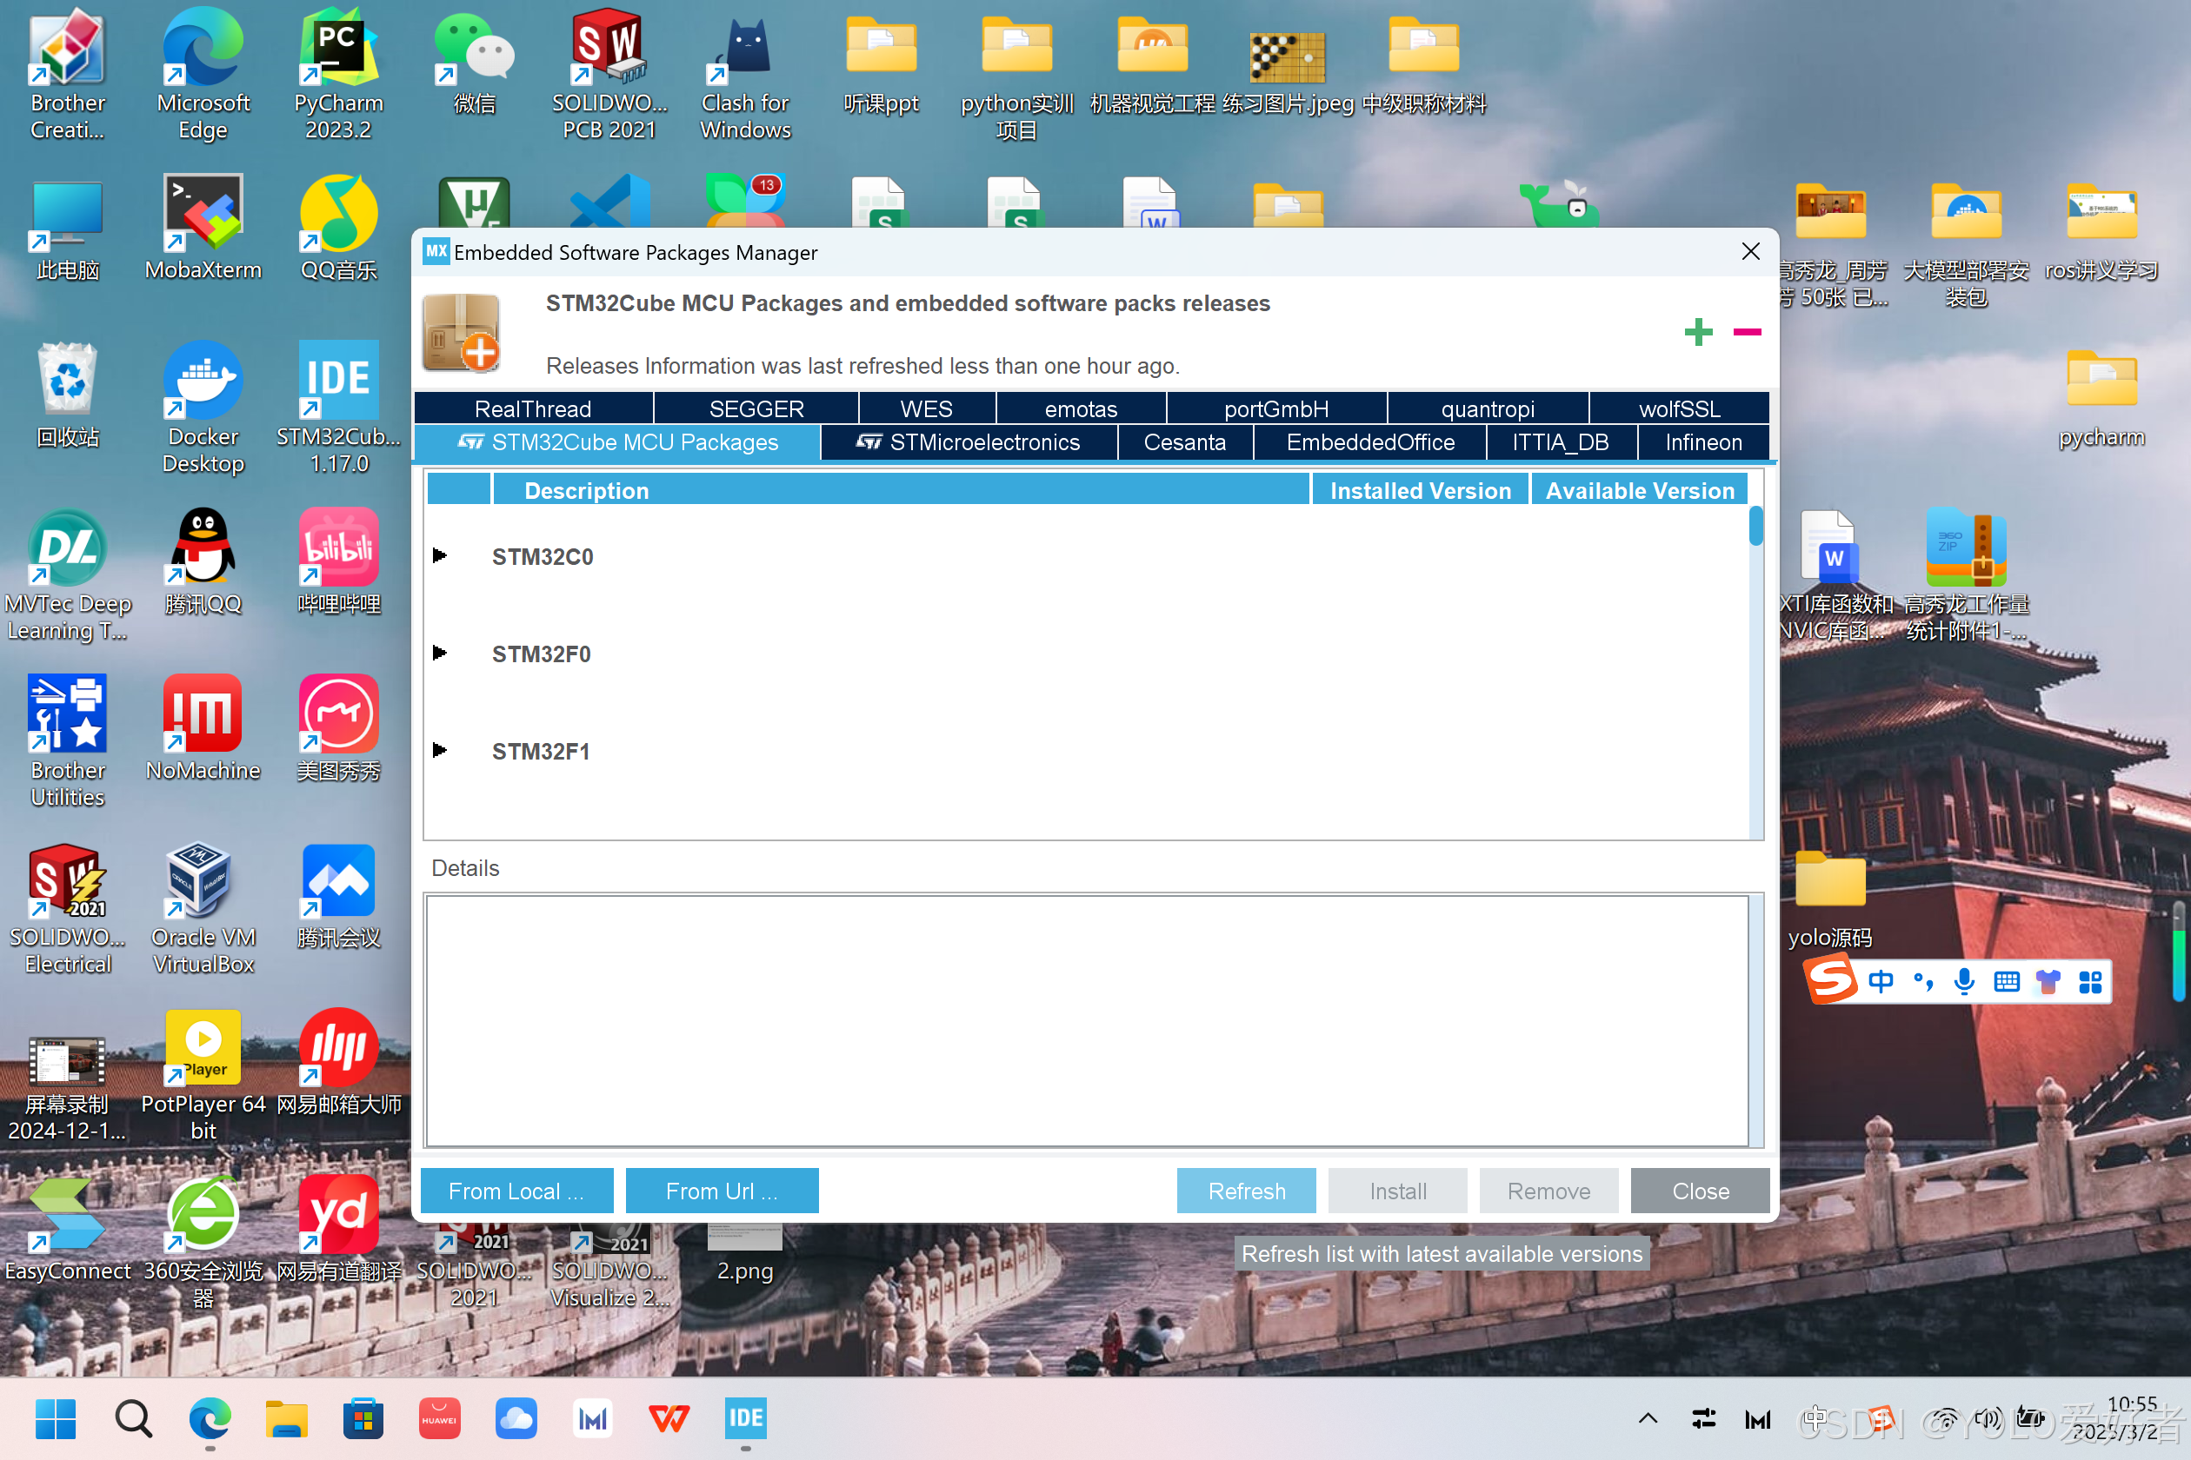Refresh the package list
2191x1460 pixels.
click(1245, 1190)
